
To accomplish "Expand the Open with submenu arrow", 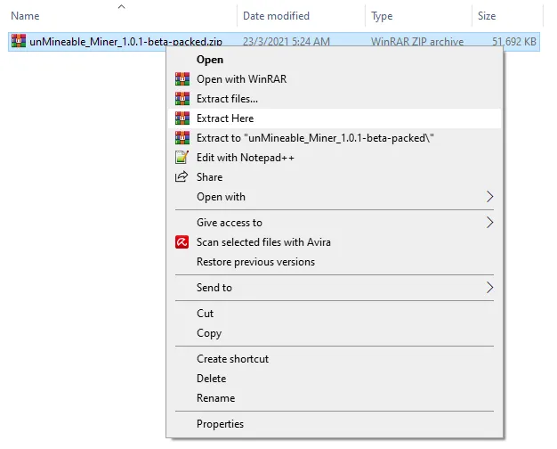I will pos(490,196).
